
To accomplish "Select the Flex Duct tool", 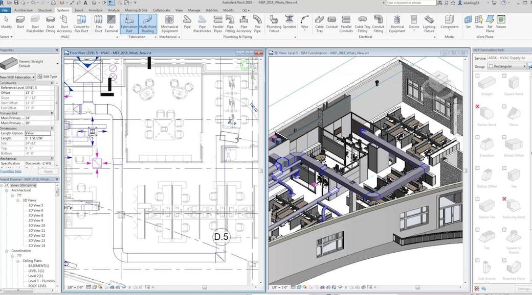I will tap(98, 23).
